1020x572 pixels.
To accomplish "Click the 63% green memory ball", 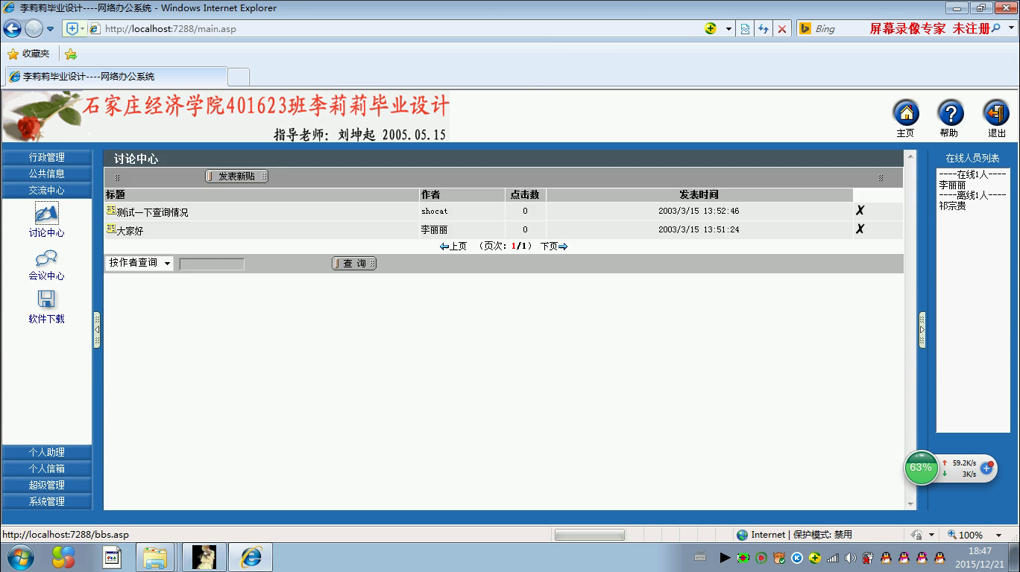I will point(921,468).
